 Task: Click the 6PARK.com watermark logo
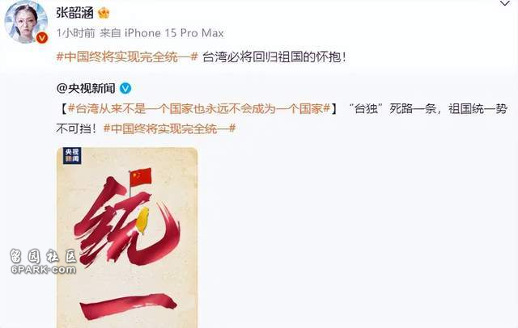click(x=43, y=270)
